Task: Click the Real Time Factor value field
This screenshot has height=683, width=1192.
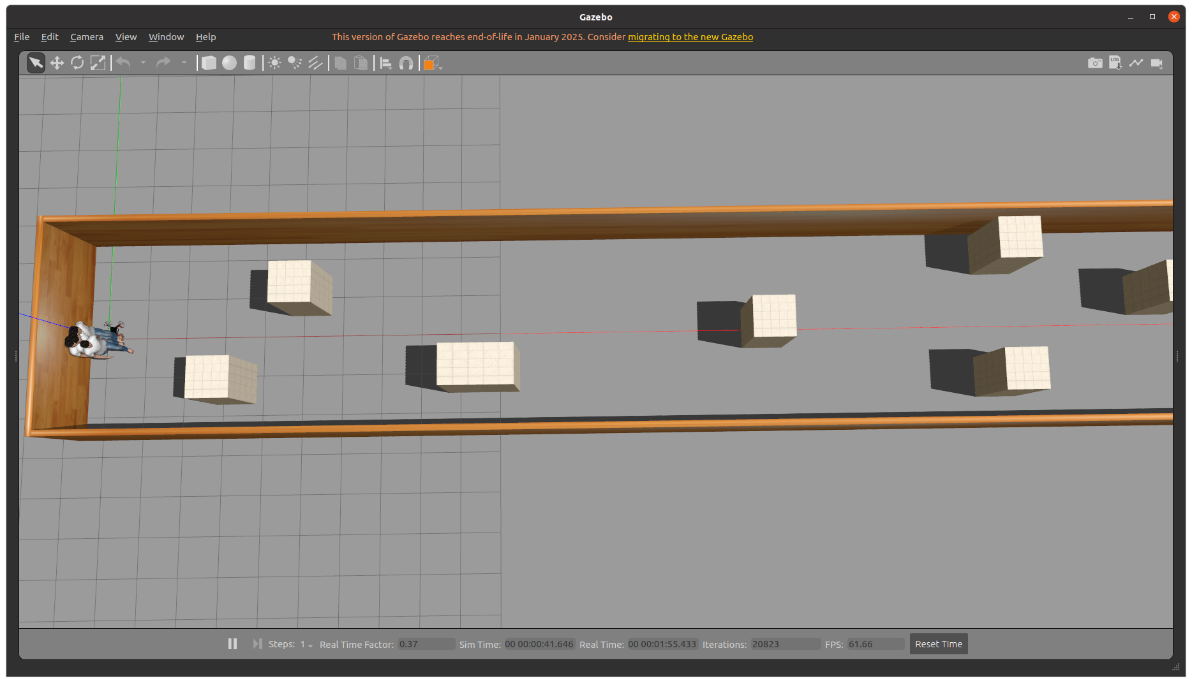Action: (426, 644)
